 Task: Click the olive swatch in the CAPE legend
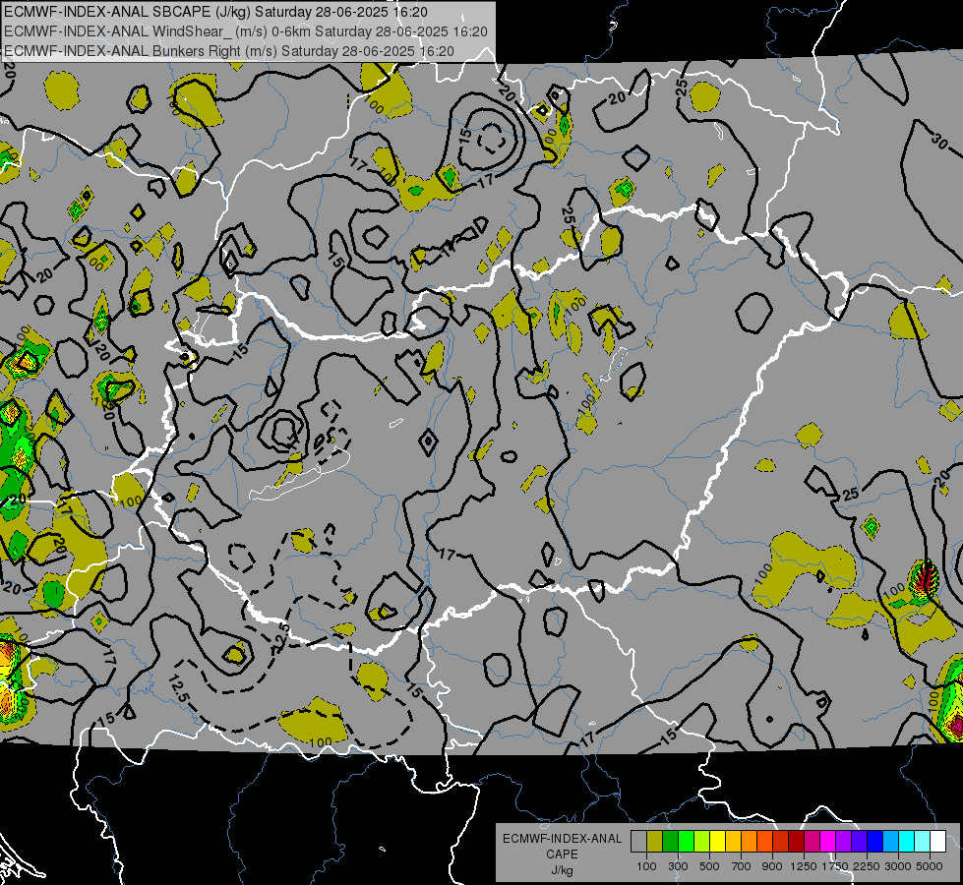point(655,841)
